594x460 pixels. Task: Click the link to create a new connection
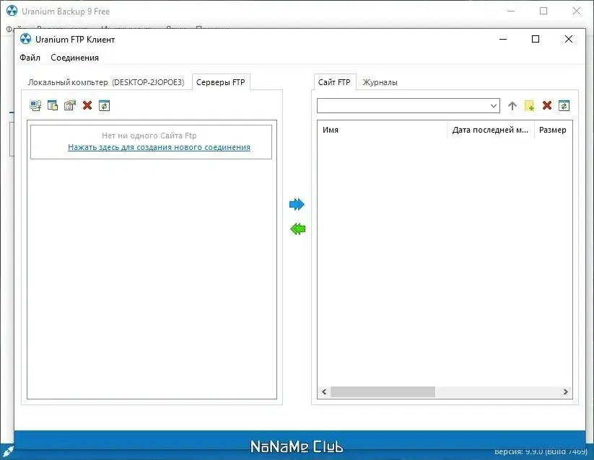[159, 147]
